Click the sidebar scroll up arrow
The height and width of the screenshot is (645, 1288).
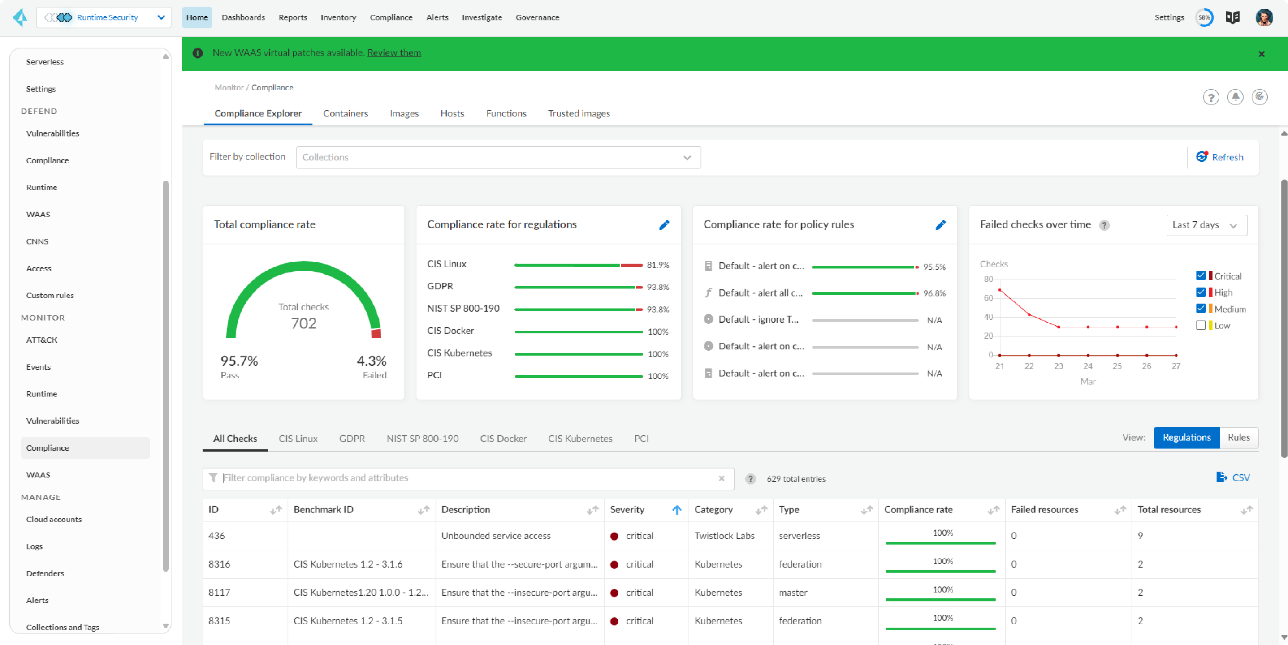[x=165, y=56]
